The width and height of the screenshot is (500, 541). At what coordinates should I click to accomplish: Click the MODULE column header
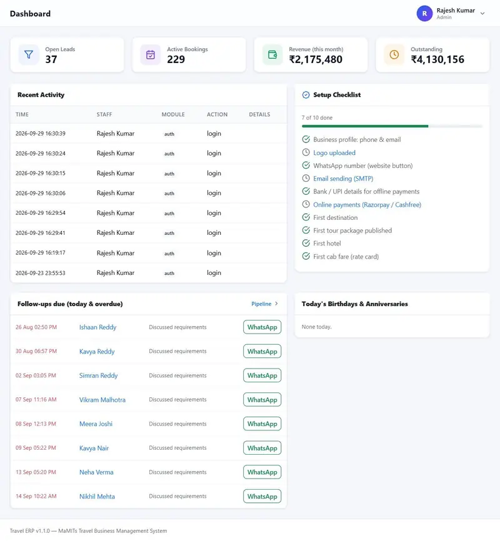[173, 114]
